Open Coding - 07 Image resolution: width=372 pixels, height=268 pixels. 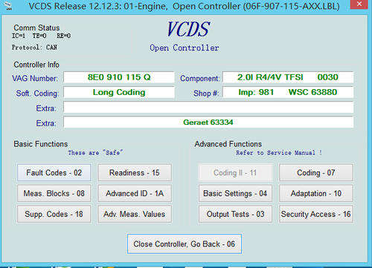tap(316, 172)
